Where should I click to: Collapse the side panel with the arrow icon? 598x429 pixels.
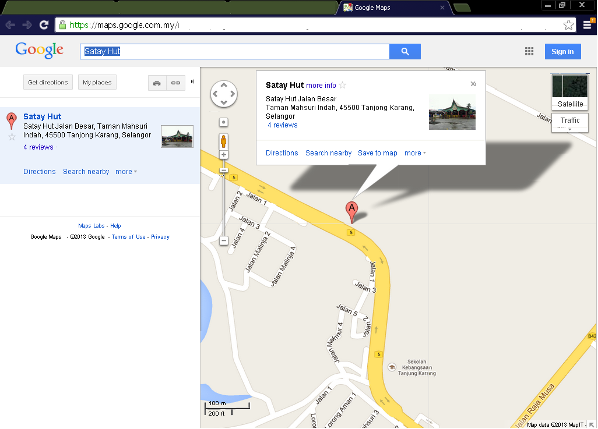[192, 81]
